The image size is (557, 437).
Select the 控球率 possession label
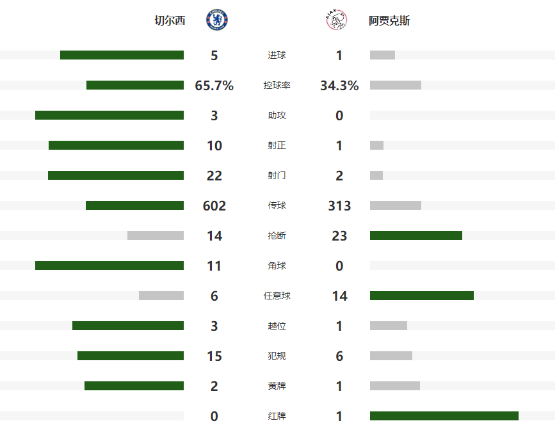(x=277, y=85)
